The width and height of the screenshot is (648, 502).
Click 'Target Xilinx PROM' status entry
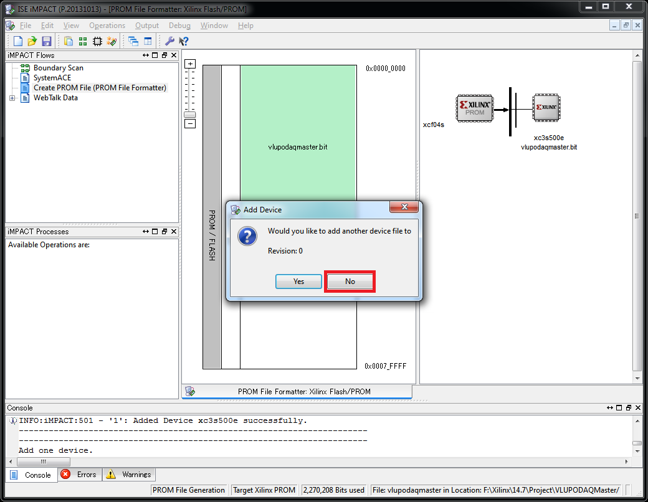tap(264, 490)
